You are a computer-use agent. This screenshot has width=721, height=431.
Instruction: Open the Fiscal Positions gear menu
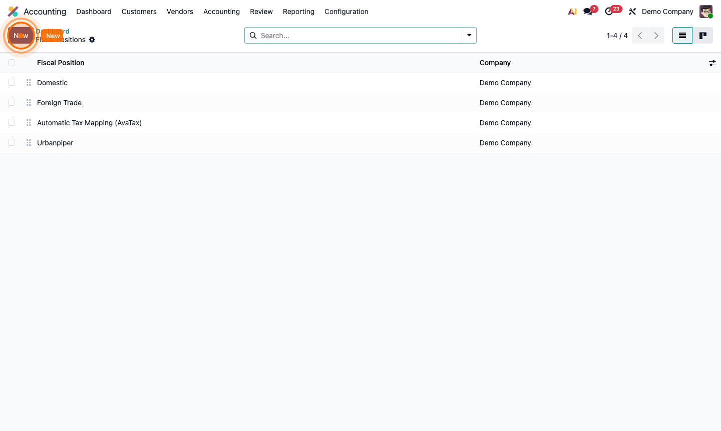point(92,40)
